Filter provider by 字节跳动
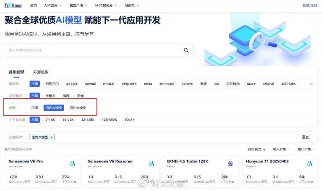The image size is (323, 191). tap(233, 84)
